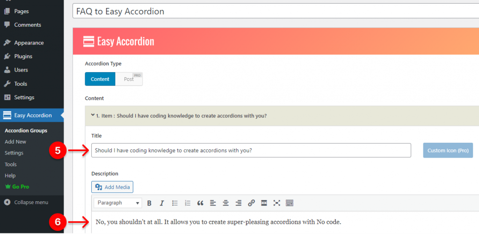
Task: Open the Paragraph format dropdown
Action: (x=118, y=203)
